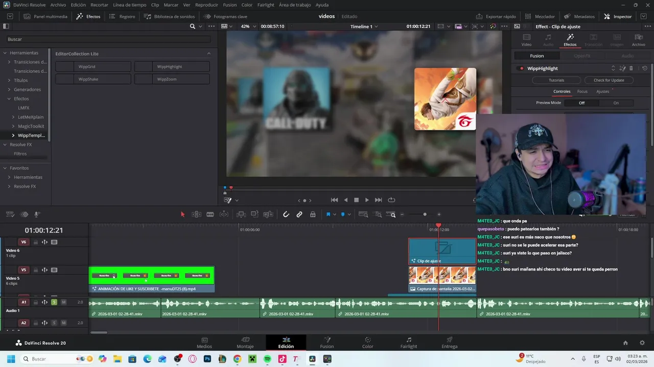Stop playback in the viewer
The width and height of the screenshot is (654, 367).
(x=356, y=200)
